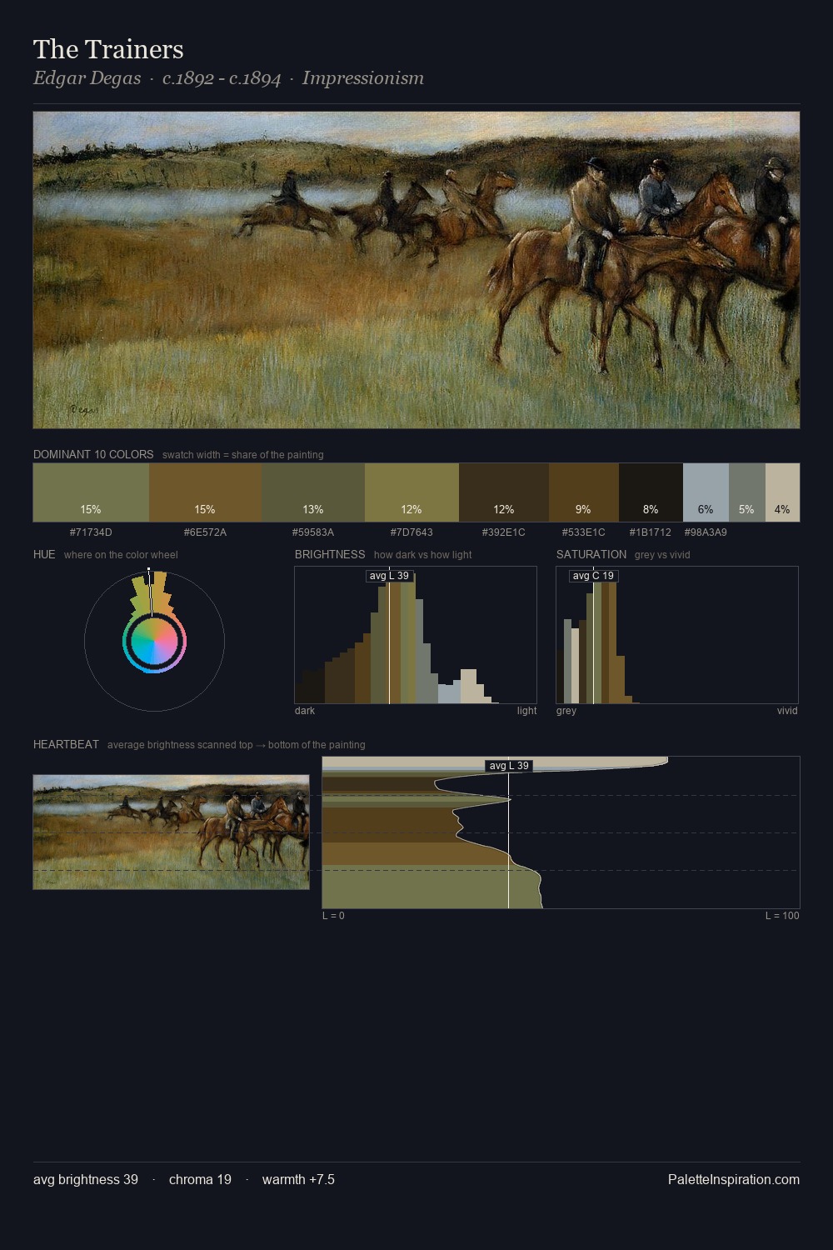
Task: Click hex code '#392E1C' label
Action: tap(504, 532)
